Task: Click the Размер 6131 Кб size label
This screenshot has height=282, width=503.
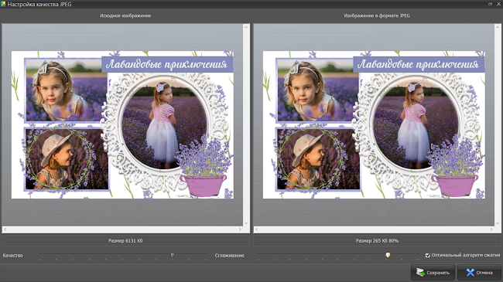Action: click(125, 240)
